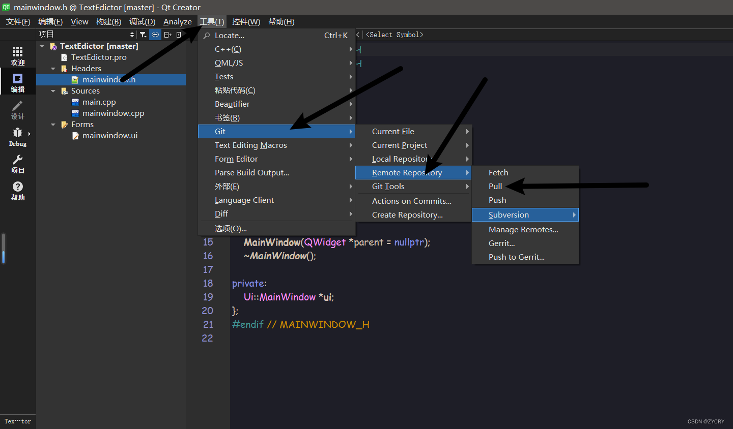Viewport: 733px width, 429px height.
Task: Open the 帮助 help mode
Action: point(18,190)
